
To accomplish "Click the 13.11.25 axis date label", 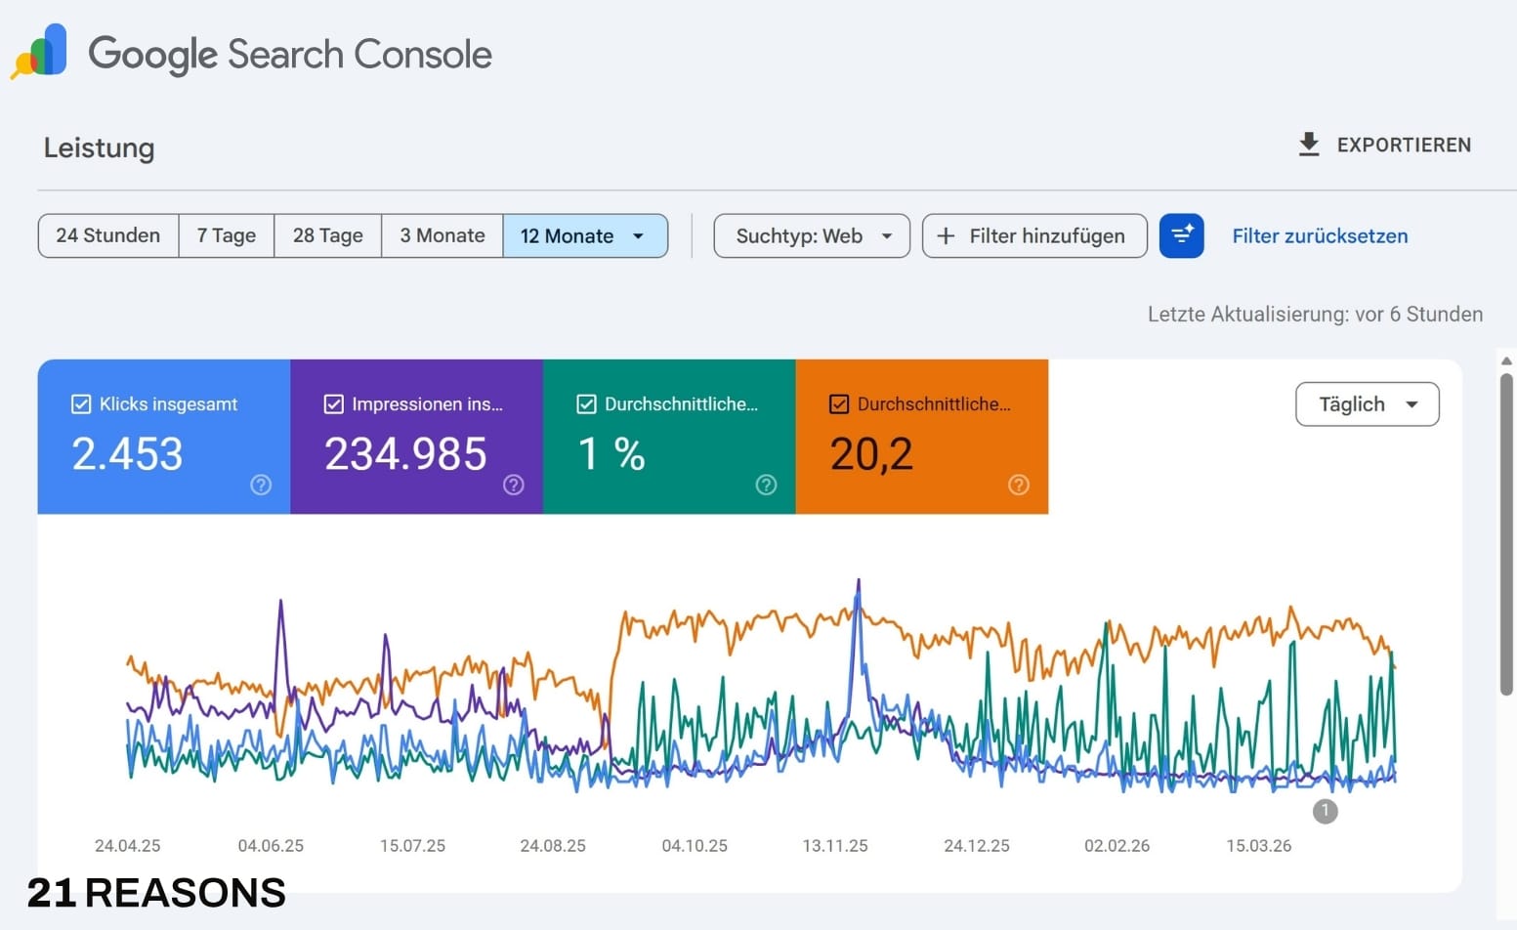I will [835, 846].
